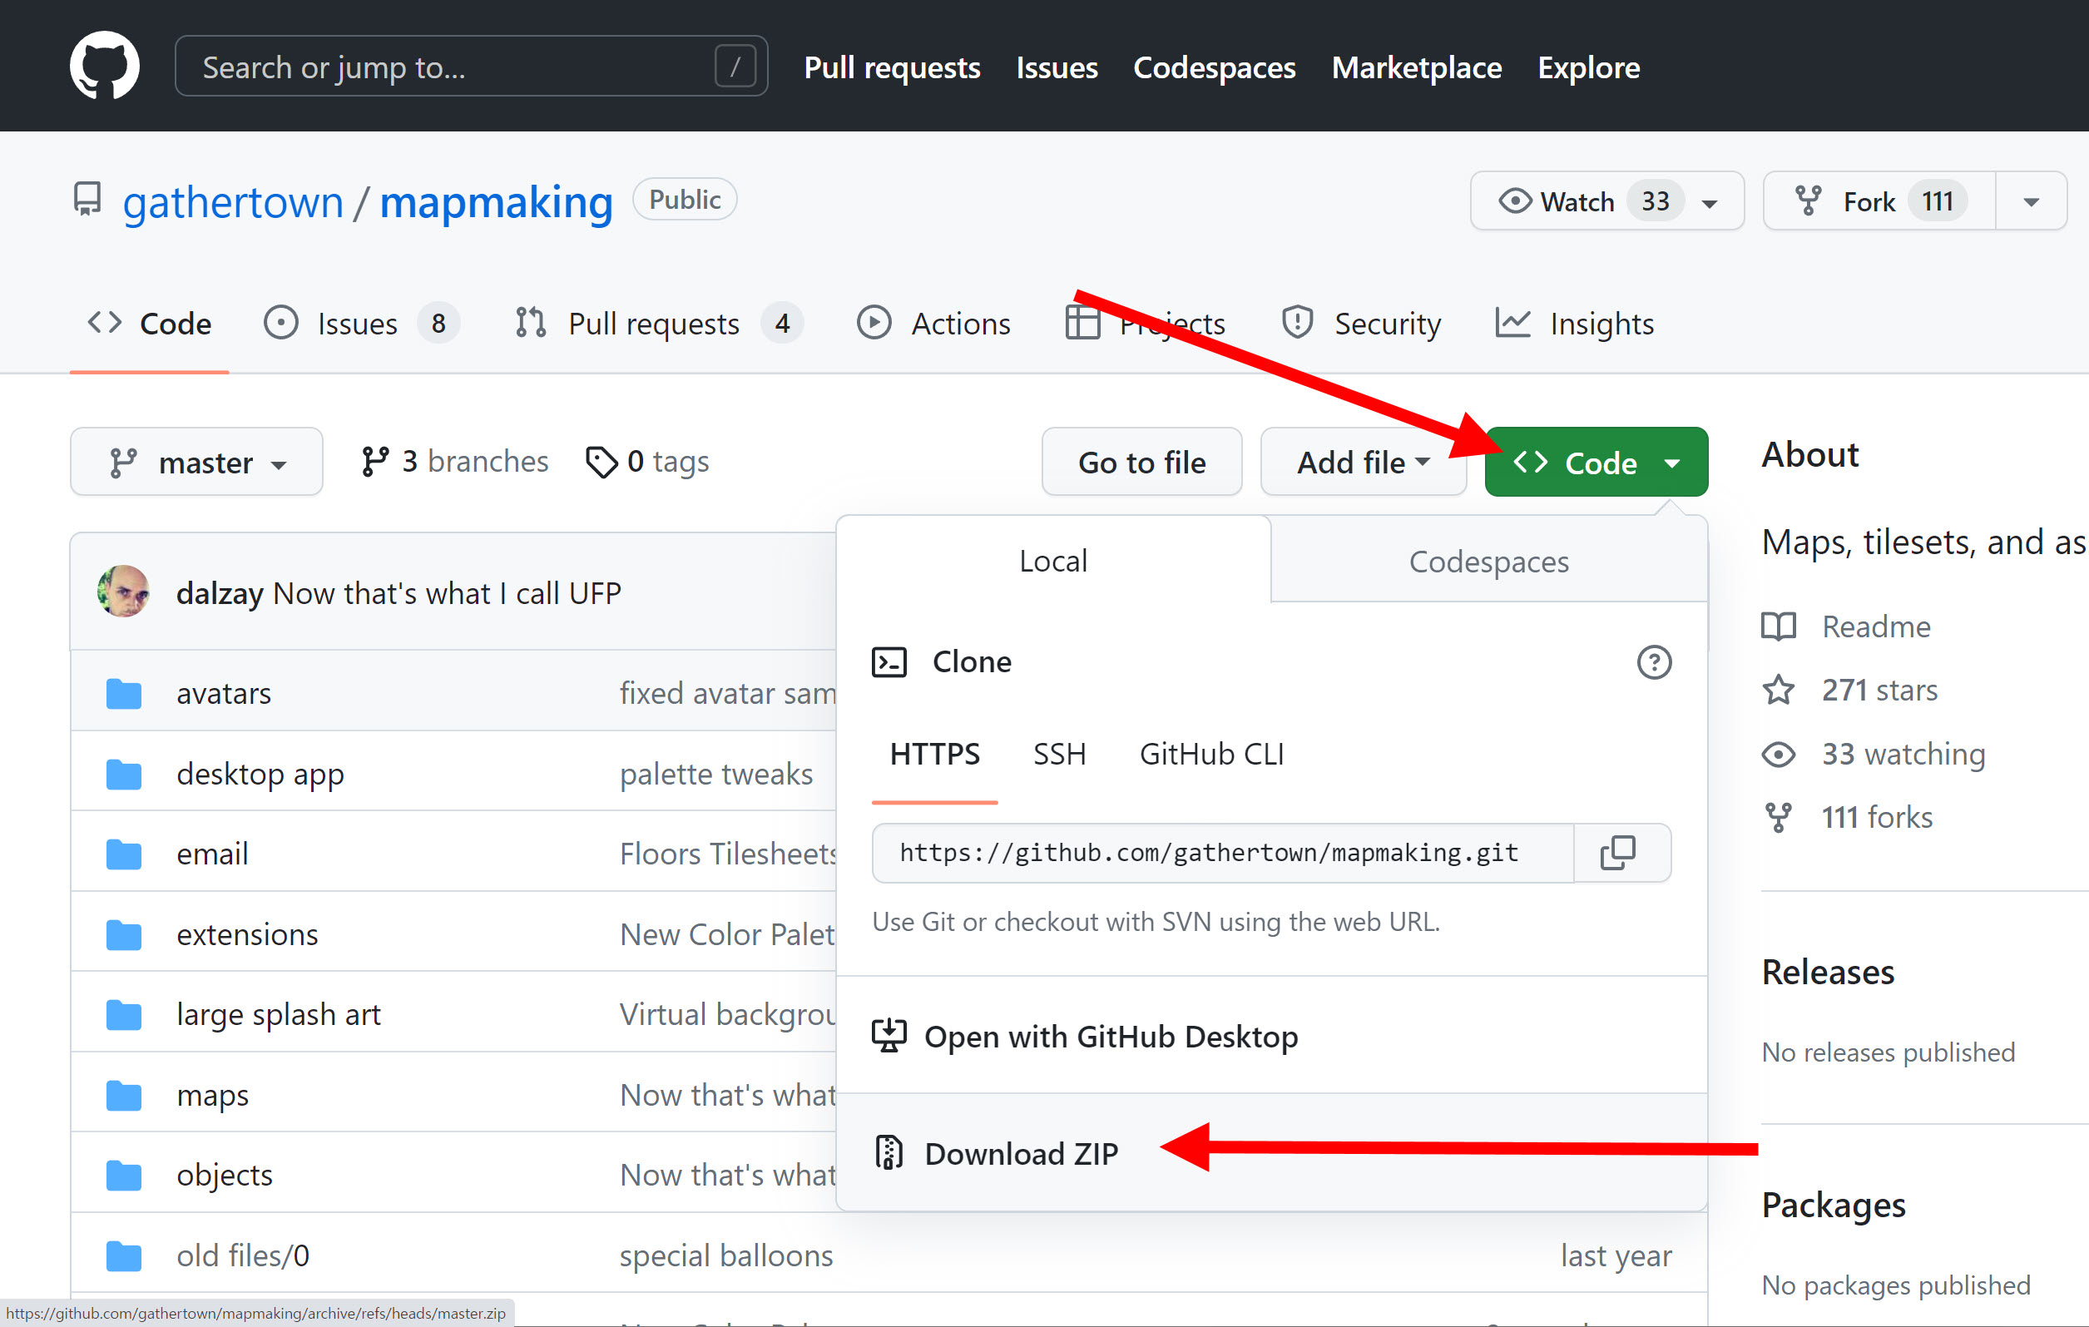Open the Fork options dropdown arrow
2089x1327 pixels.
click(x=2030, y=201)
